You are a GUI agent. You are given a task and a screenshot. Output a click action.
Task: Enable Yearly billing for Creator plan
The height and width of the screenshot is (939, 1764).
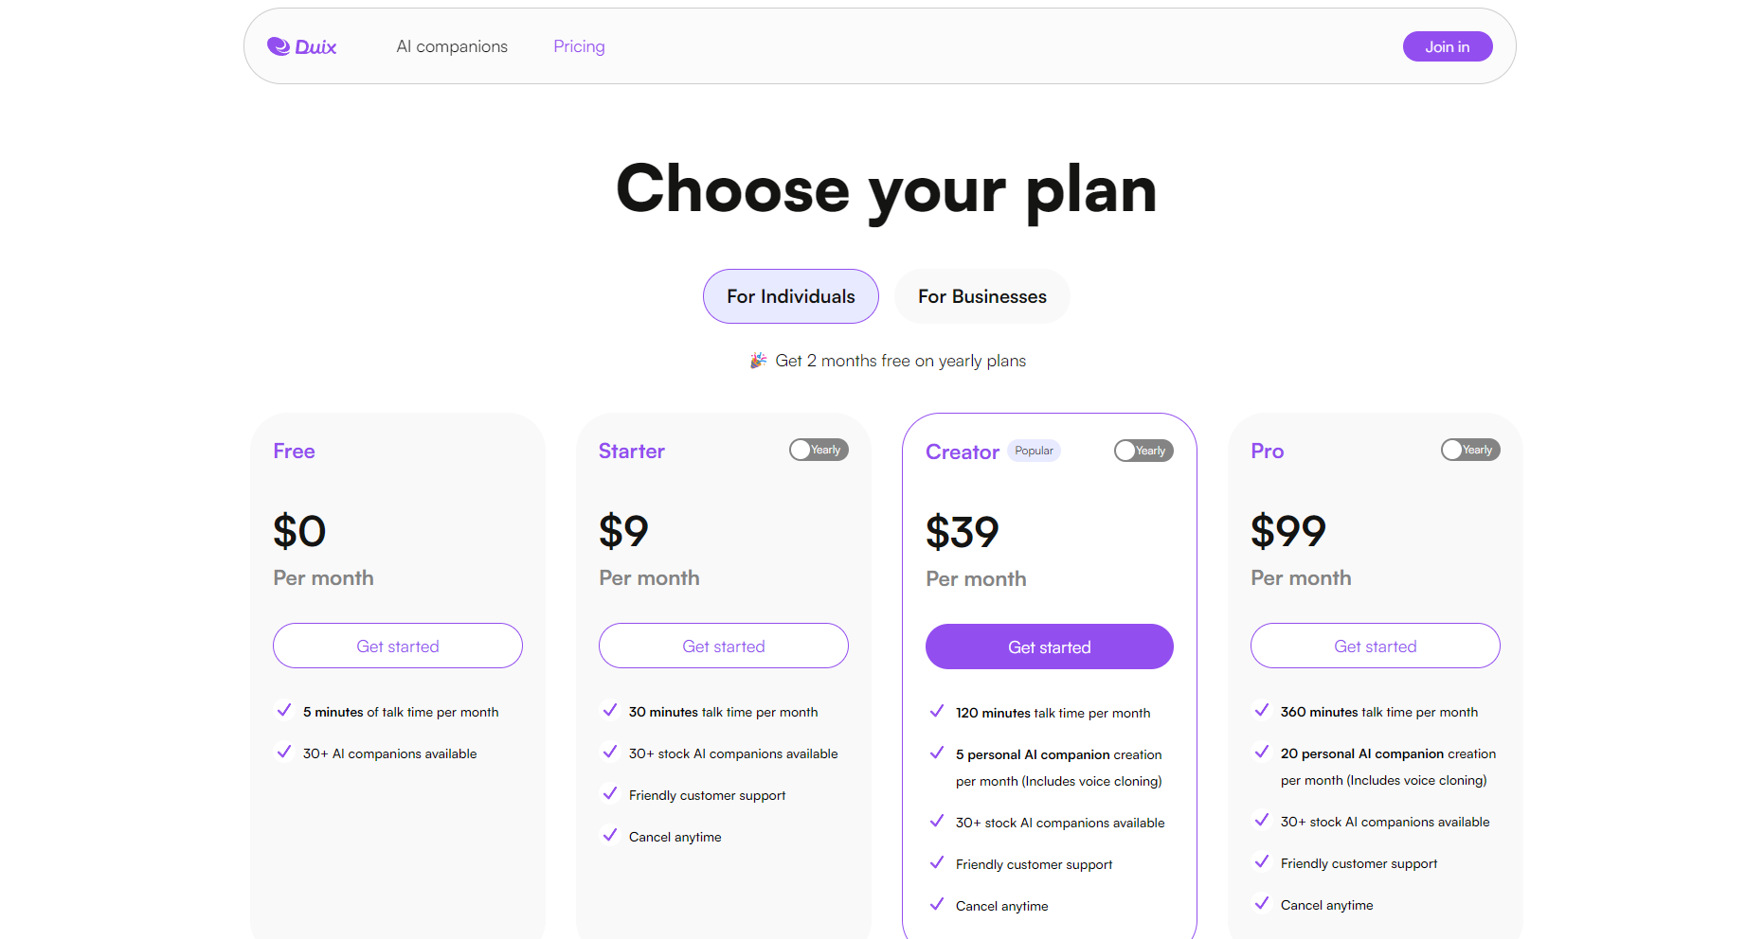[1143, 451]
